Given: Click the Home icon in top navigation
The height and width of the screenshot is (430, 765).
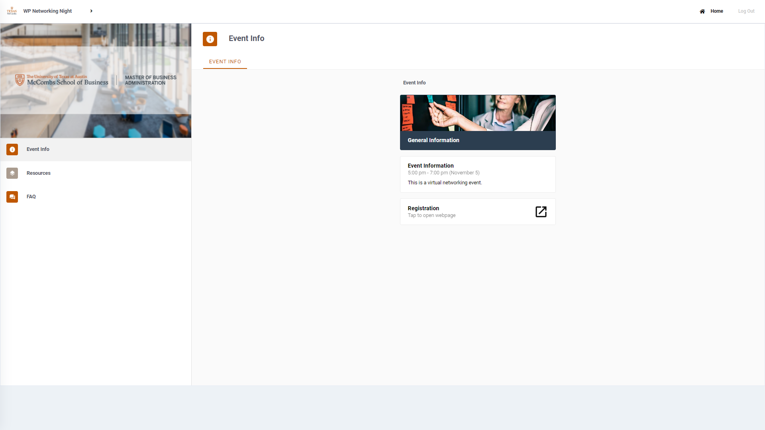Looking at the screenshot, I should tap(703, 11).
